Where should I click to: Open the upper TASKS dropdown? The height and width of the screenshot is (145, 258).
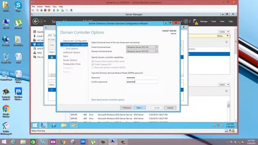pos(224,32)
